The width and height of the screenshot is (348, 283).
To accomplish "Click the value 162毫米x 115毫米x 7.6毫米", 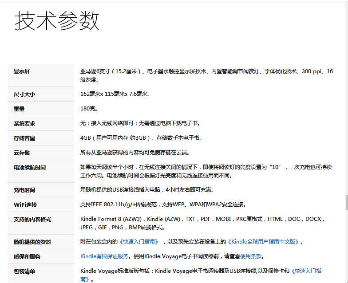I will 115,94.
